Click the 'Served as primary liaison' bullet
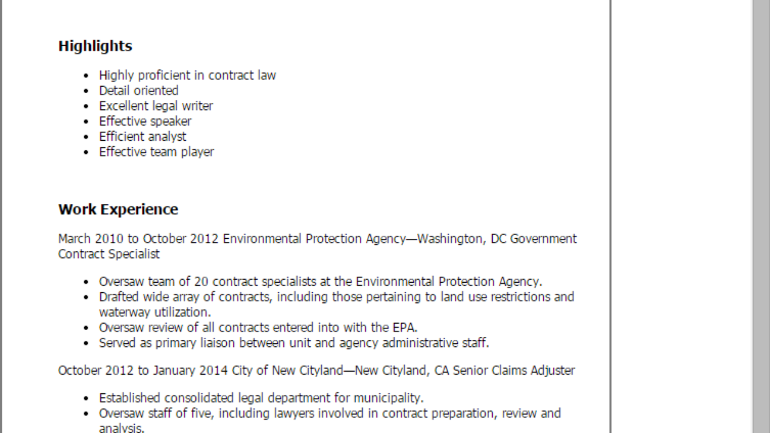 click(294, 343)
